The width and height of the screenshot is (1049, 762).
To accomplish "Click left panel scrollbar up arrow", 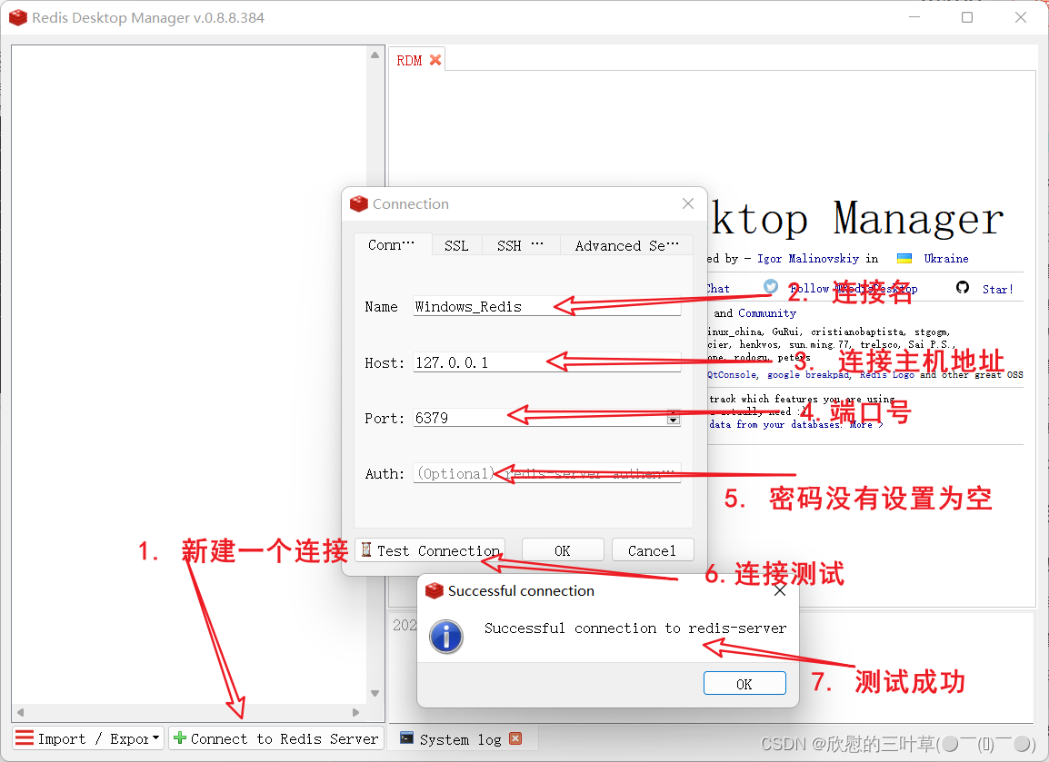I will tap(375, 54).
